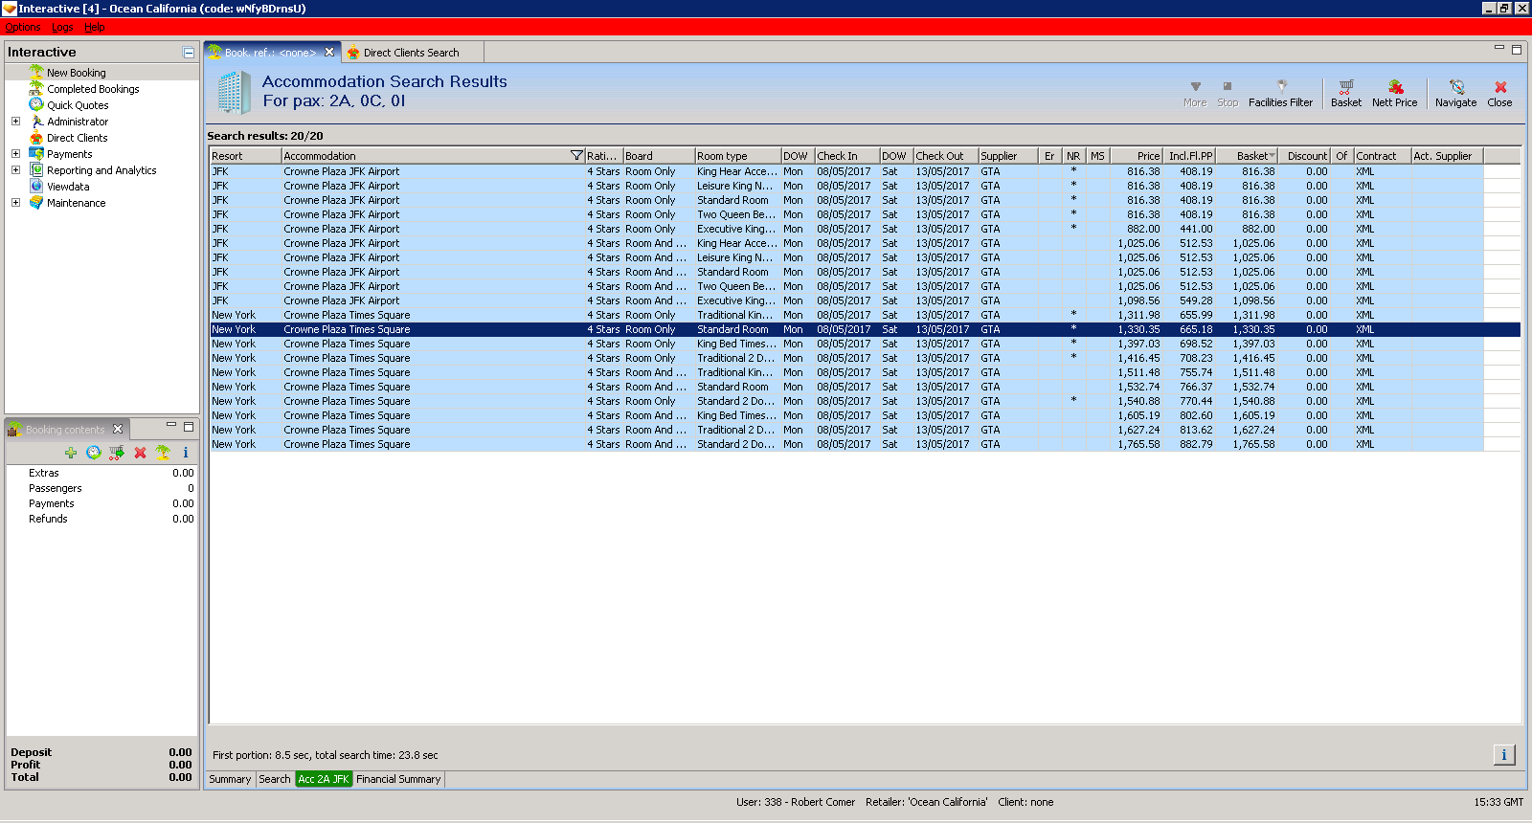
Task: Open the Facilities Filter funnel
Action: [1280, 93]
